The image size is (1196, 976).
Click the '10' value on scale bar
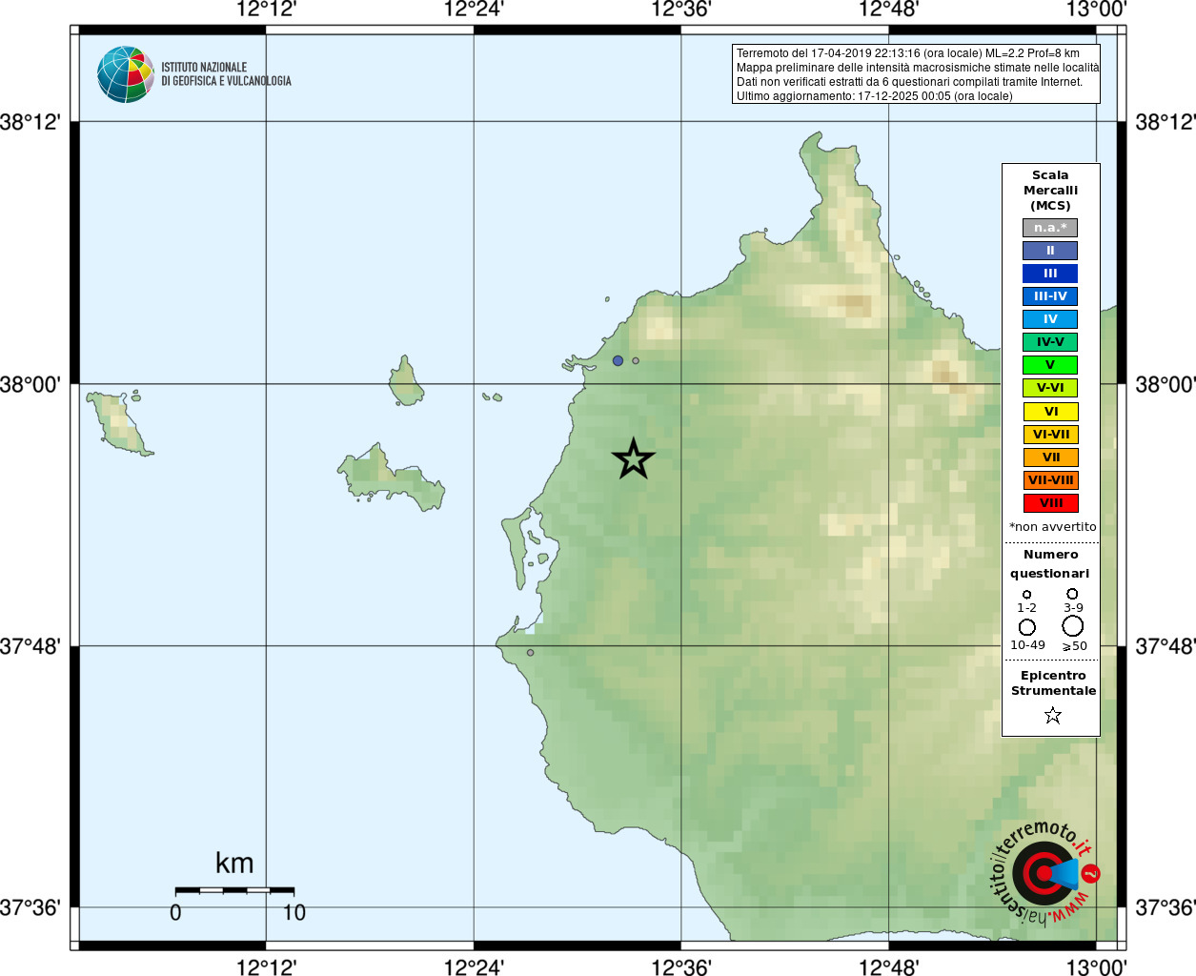[294, 913]
